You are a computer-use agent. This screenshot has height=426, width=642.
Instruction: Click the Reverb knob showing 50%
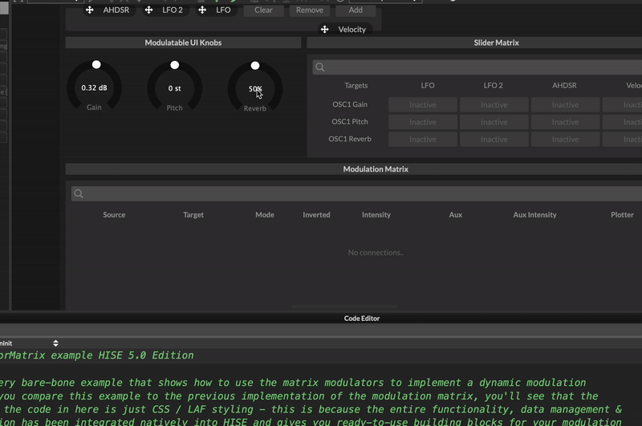point(254,87)
